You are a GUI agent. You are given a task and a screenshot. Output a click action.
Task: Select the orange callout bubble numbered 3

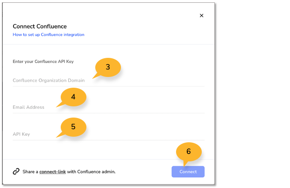[108, 67]
